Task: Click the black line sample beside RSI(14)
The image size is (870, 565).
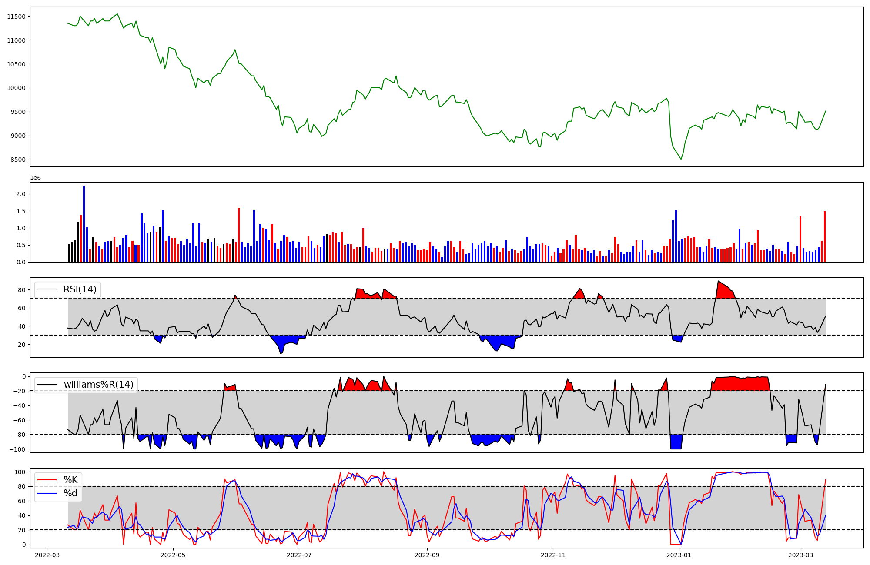Action: pos(47,289)
